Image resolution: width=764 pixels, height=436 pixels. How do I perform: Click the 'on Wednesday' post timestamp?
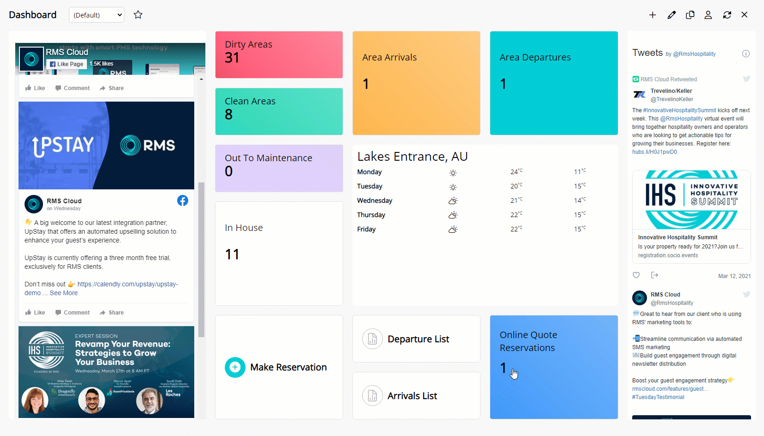point(63,209)
